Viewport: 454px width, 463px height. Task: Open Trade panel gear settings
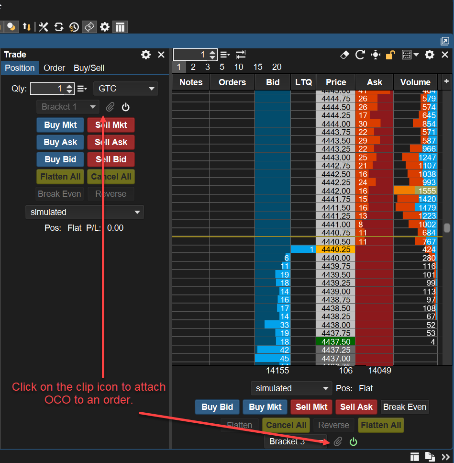tap(146, 55)
